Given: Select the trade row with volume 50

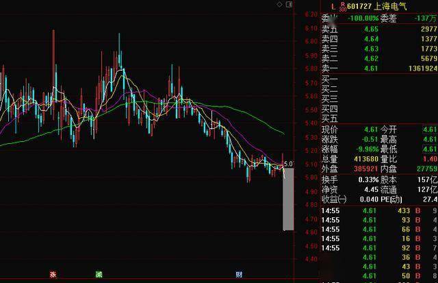Looking at the screenshot, I should pos(379,275).
